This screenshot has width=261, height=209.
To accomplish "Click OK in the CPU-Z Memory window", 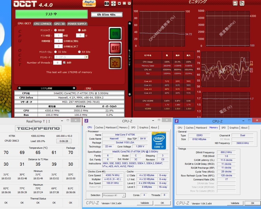I will pos(253,203).
